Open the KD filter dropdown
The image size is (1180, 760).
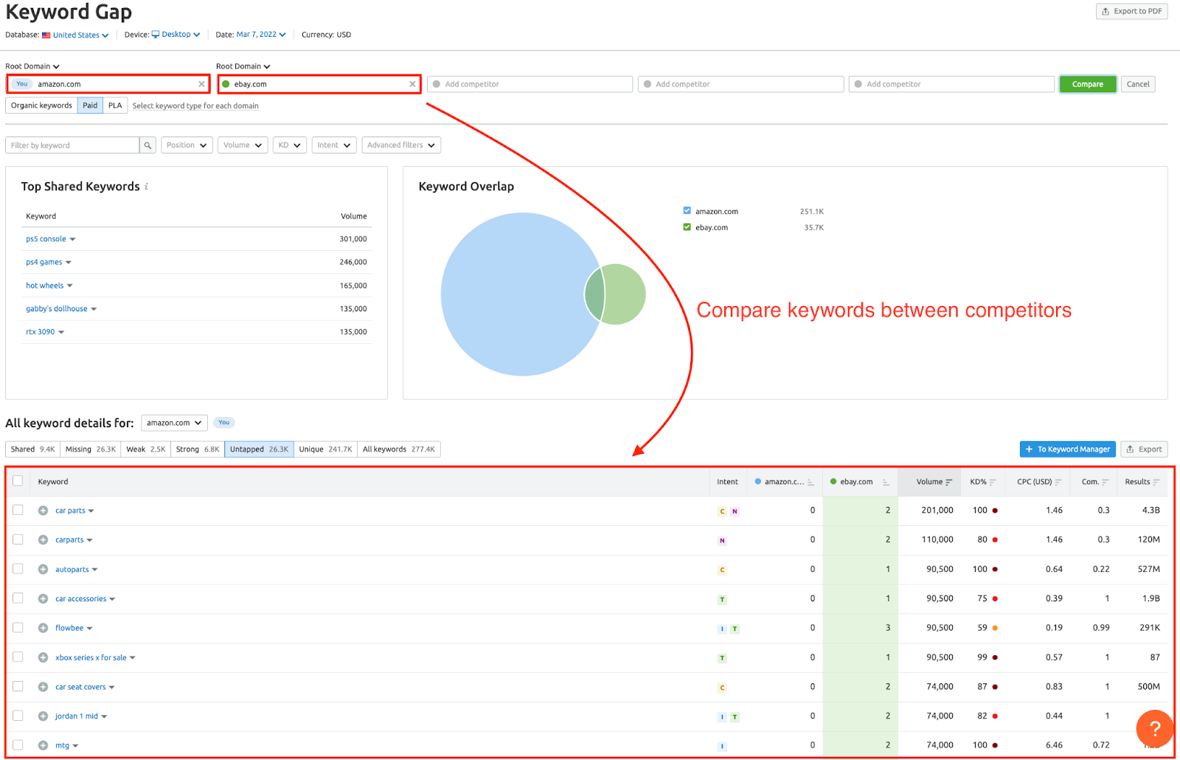click(x=290, y=145)
